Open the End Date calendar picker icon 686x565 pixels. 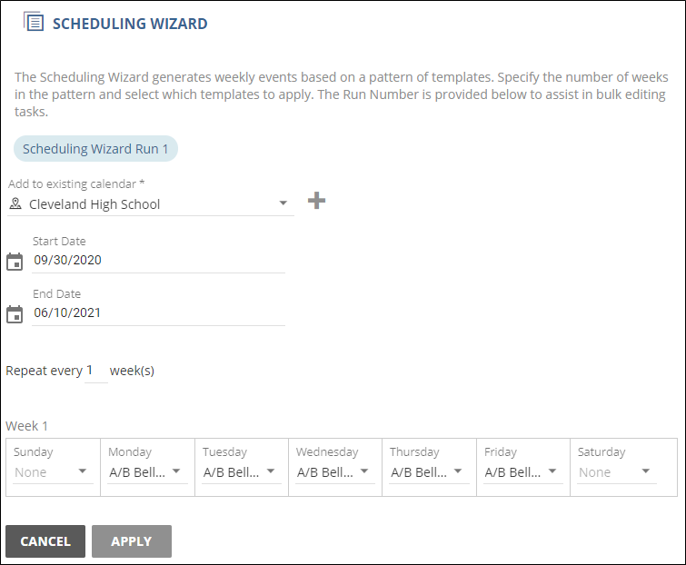point(15,314)
